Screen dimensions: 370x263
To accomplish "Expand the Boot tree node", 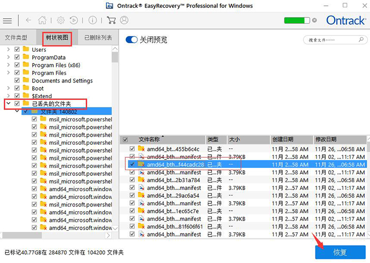I will tap(8, 88).
